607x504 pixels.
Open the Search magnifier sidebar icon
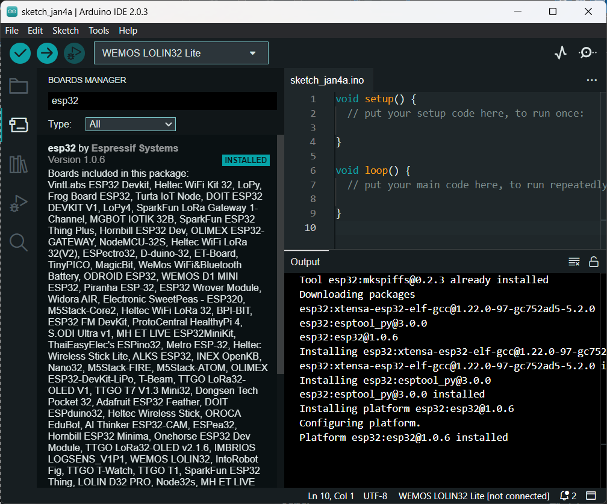coord(19,242)
